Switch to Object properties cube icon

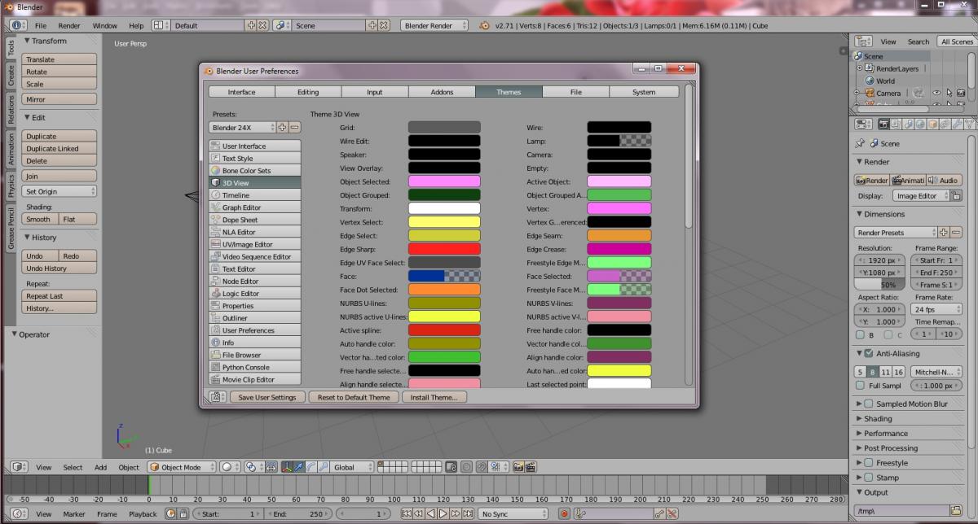click(x=932, y=124)
